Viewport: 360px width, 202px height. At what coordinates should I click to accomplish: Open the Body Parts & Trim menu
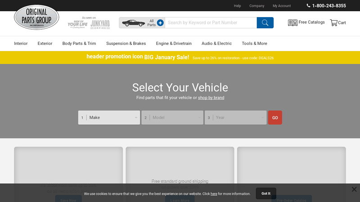[79, 44]
